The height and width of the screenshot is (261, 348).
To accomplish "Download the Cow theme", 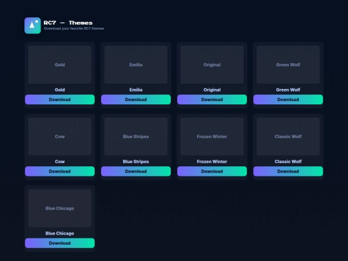I will (x=60, y=171).
